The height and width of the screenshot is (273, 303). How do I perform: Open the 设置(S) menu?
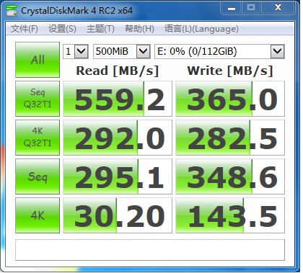(62, 29)
